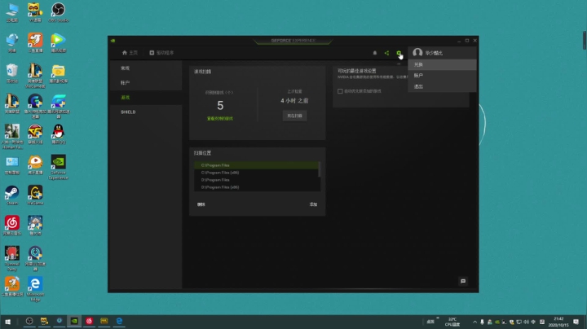The image size is (587, 329).
Task: Click the remove button under scan locations
Action: pos(201,204)
